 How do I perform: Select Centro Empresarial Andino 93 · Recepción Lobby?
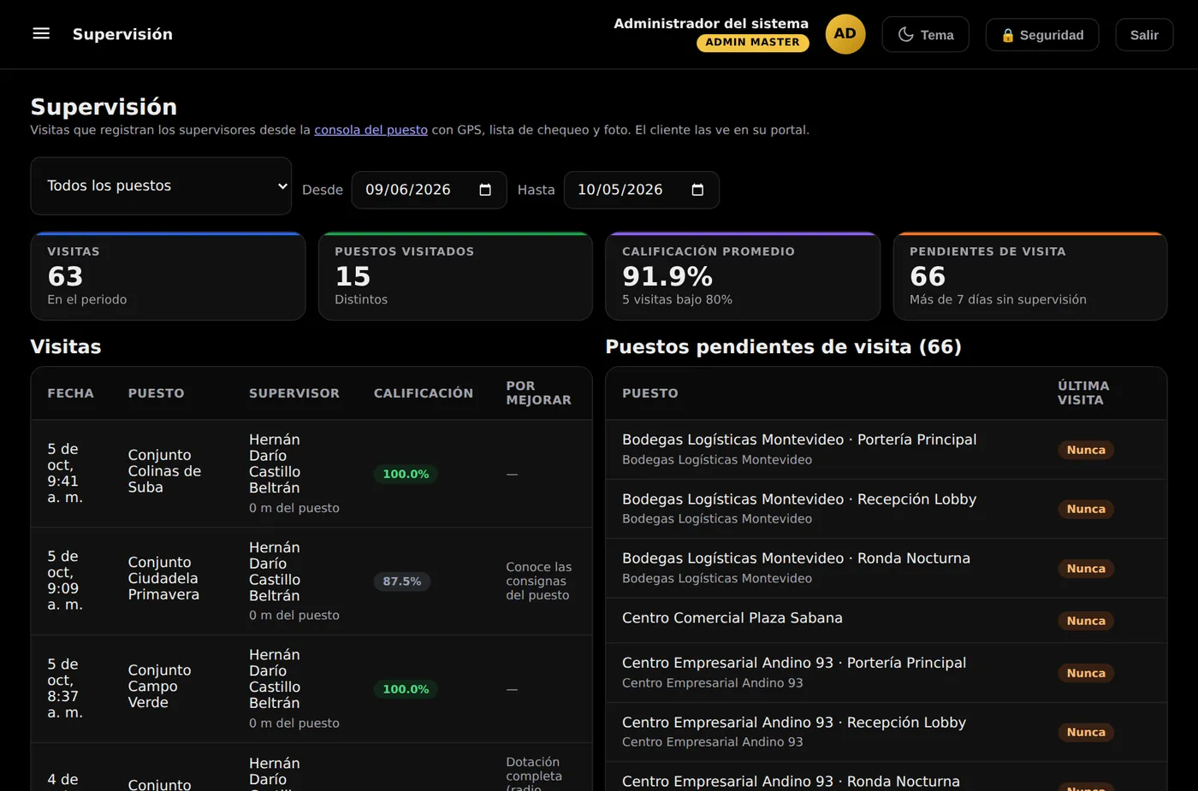tap(887, 732)
